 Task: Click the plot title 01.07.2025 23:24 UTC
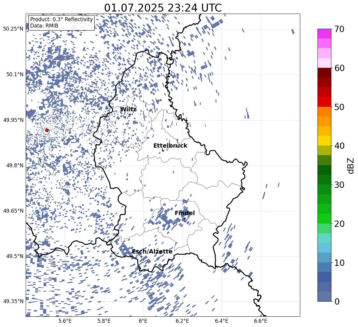163,8
